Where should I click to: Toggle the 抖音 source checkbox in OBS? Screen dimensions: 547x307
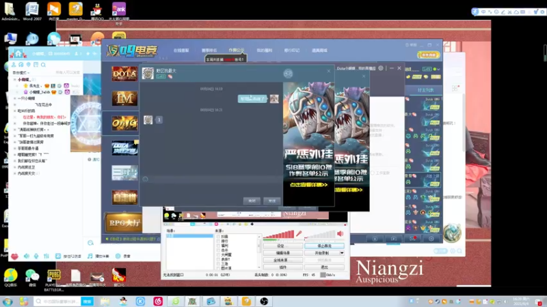(218, 236)
